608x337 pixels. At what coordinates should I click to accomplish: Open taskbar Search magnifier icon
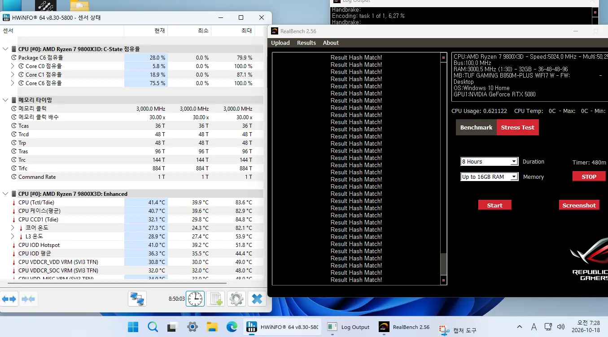[x=153, y=327]
